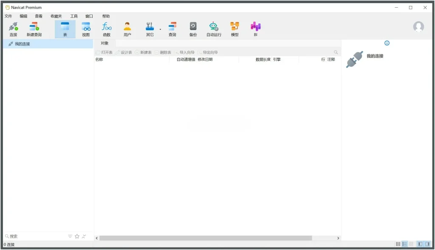Image resolution: width=435 pixels, height=250 pixels.
Task: Click the 用户 (User) toolbar icon
Action: pos(127,29)
